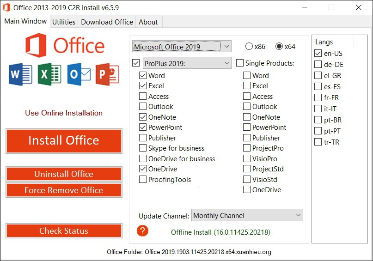Click the Excel app icon
This screenshot has height=261, width=373.
pos(49,74)
